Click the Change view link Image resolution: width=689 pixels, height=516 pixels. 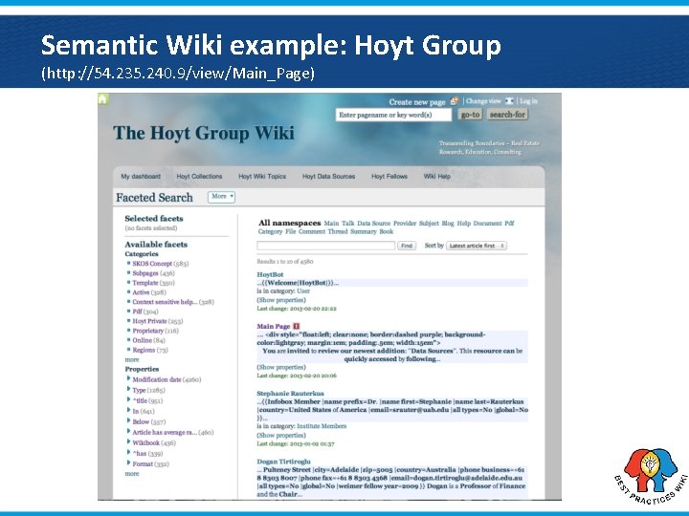[483, 101]
